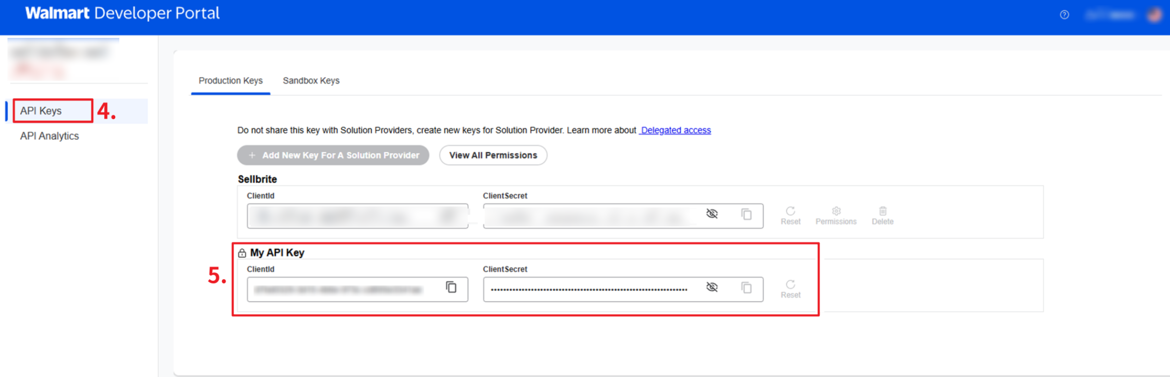Follow the Delegated access link

coord(675,130)
